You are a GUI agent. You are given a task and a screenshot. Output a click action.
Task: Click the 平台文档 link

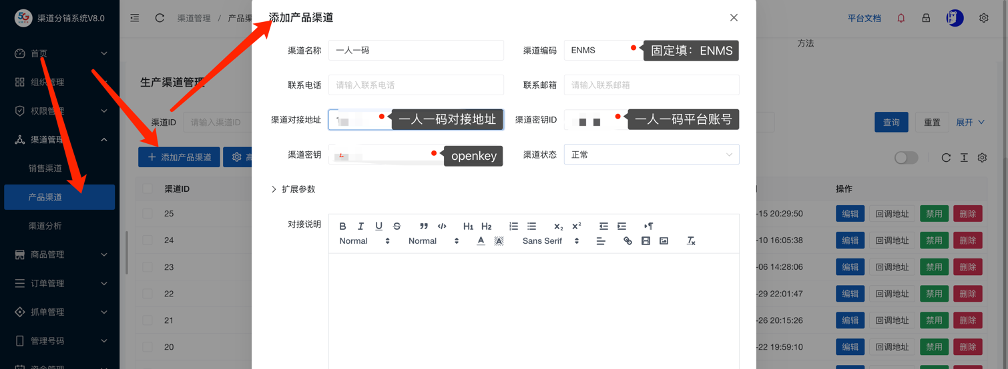click(864, 18)
